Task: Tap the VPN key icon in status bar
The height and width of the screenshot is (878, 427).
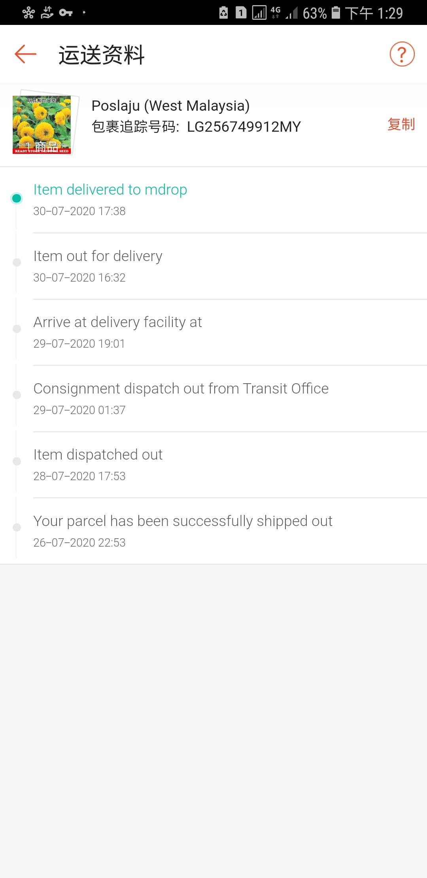Action: click(66, 13)
